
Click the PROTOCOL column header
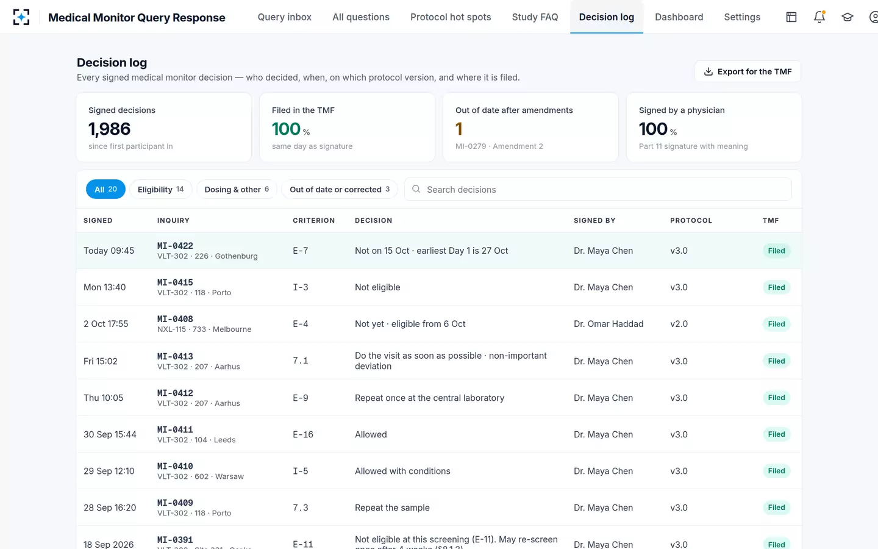691,220
